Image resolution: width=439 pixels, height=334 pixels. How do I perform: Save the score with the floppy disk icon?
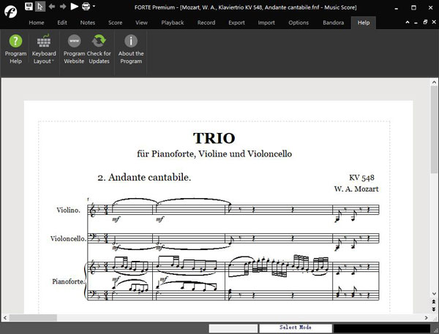click(29, 7)
